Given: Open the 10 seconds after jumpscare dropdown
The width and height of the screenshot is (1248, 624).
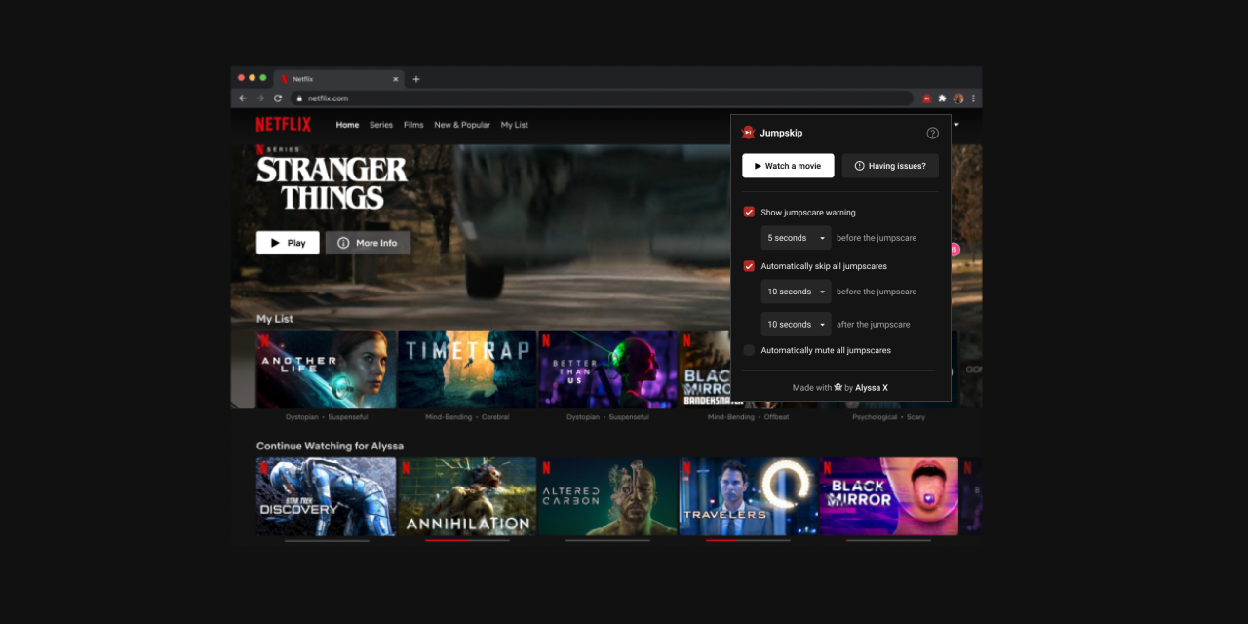Looking at the screenshot, I should (796, 324).
